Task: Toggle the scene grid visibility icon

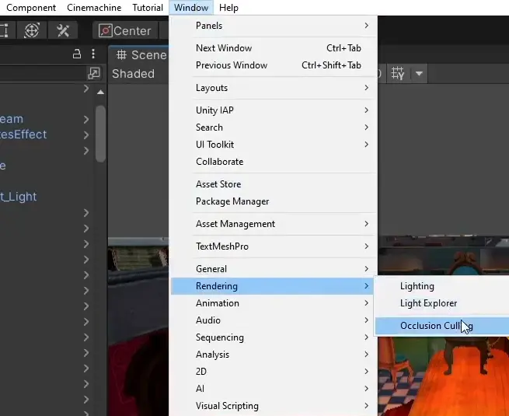Action: point(398,73)
